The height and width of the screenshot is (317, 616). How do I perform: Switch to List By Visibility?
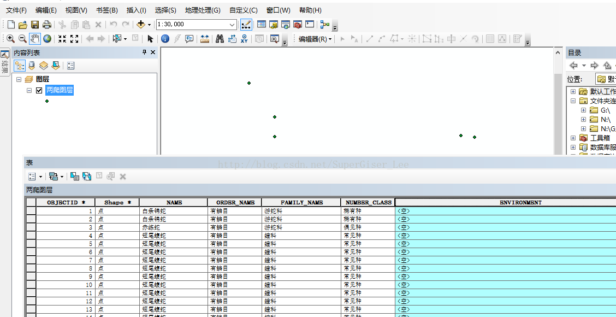pos(44,65)
